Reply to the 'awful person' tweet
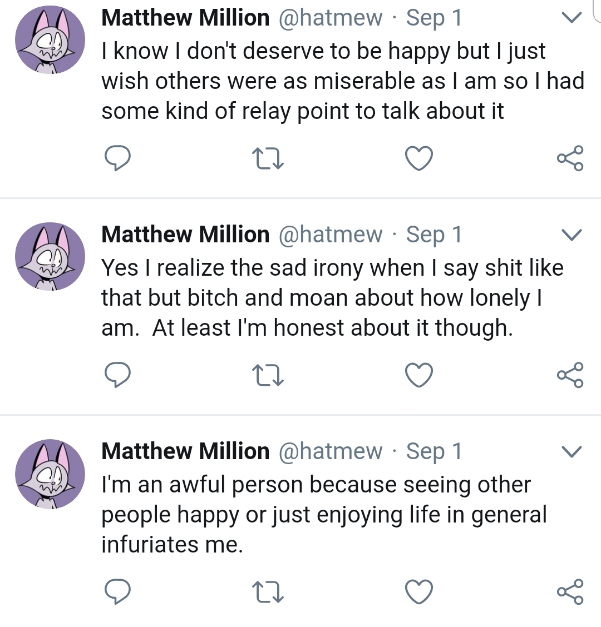Viewport: 601px width, 627px height. click(x=117, y=591)
